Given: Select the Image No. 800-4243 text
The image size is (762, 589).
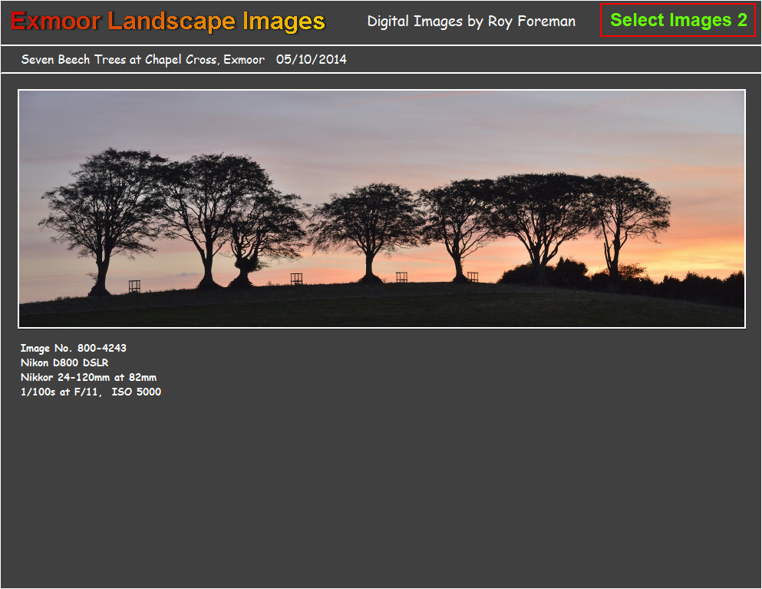Looking at the screenshot, I should coord(74,348).
